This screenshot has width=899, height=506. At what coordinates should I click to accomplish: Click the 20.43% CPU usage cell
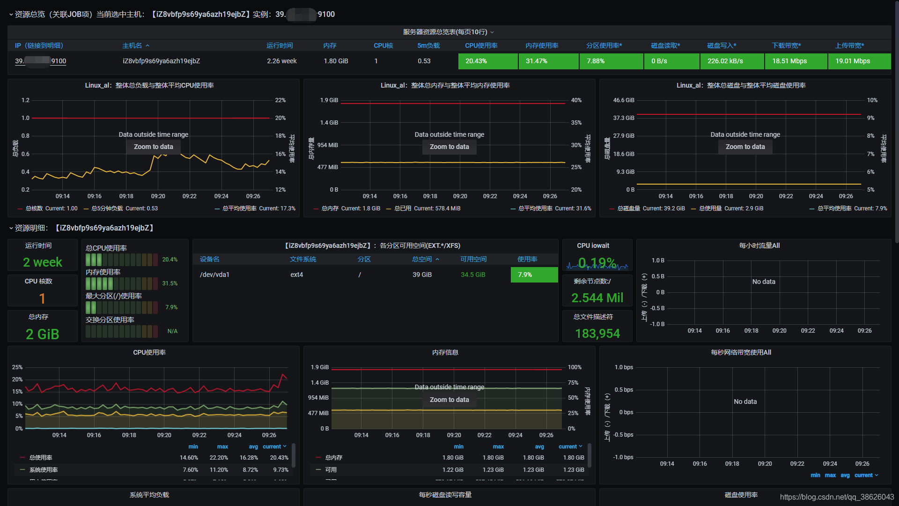click(x=488, y=61)
